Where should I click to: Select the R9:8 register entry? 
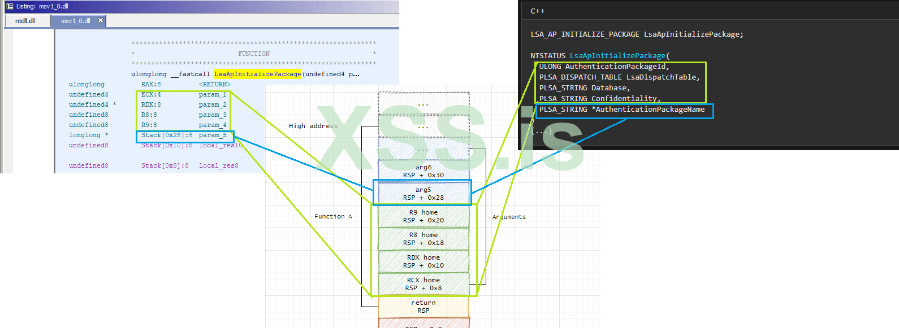click(149, 125)
